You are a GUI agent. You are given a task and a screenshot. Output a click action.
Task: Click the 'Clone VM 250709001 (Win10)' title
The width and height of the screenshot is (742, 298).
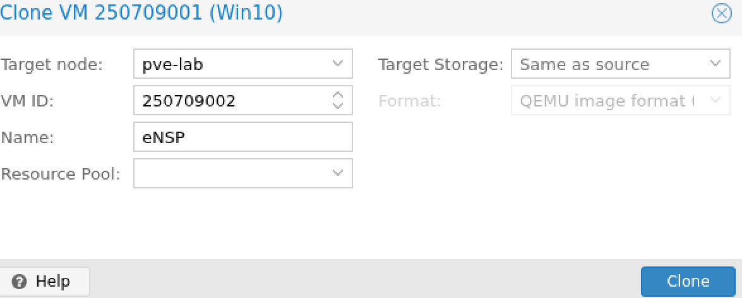[141, 13]
